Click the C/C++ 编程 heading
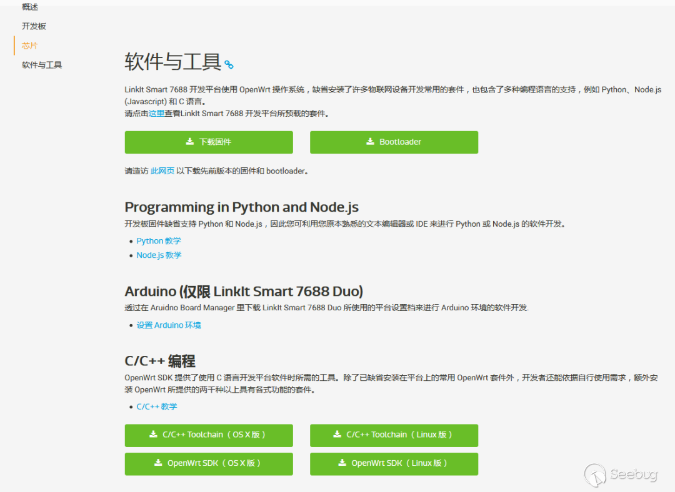The height and width of the screenshot is (492, 675). click(160, 362)
